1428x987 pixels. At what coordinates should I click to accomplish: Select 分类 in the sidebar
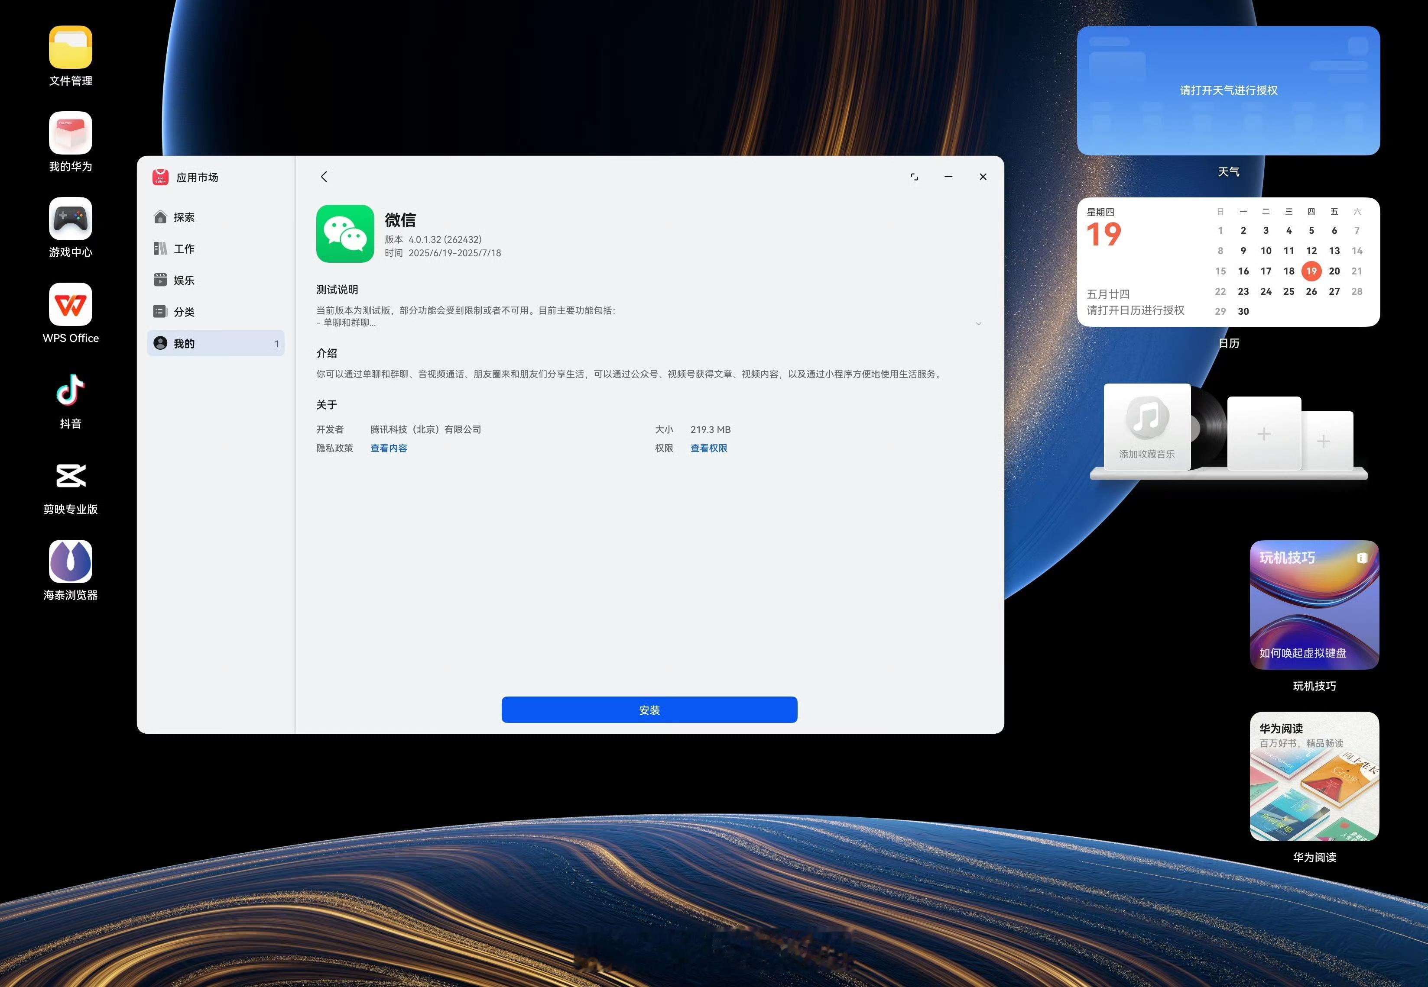(x=216, y=312)
